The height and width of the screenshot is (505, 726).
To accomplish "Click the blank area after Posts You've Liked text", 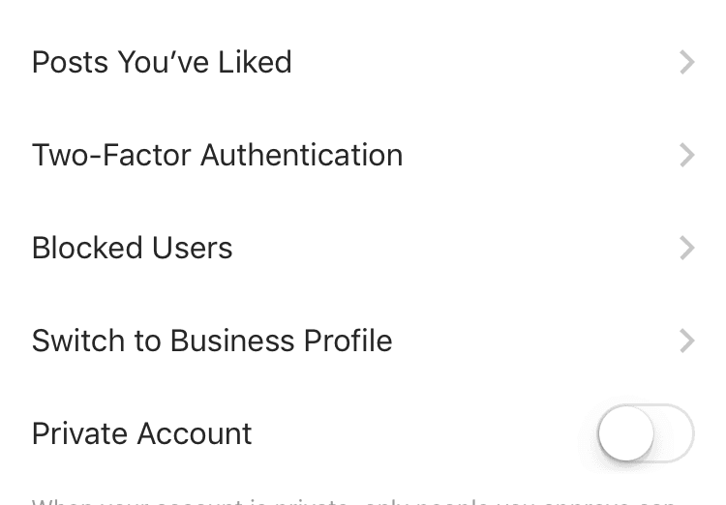I will (484, 63).
